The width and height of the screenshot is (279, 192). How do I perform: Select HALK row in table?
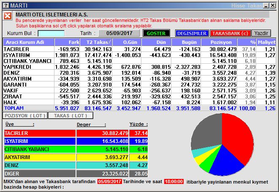tap(139, 102)
